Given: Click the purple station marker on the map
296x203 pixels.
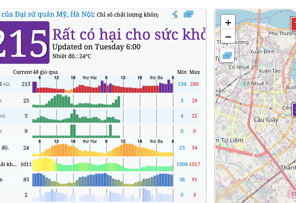Looking at the screenshot, I should pos(294,110).
